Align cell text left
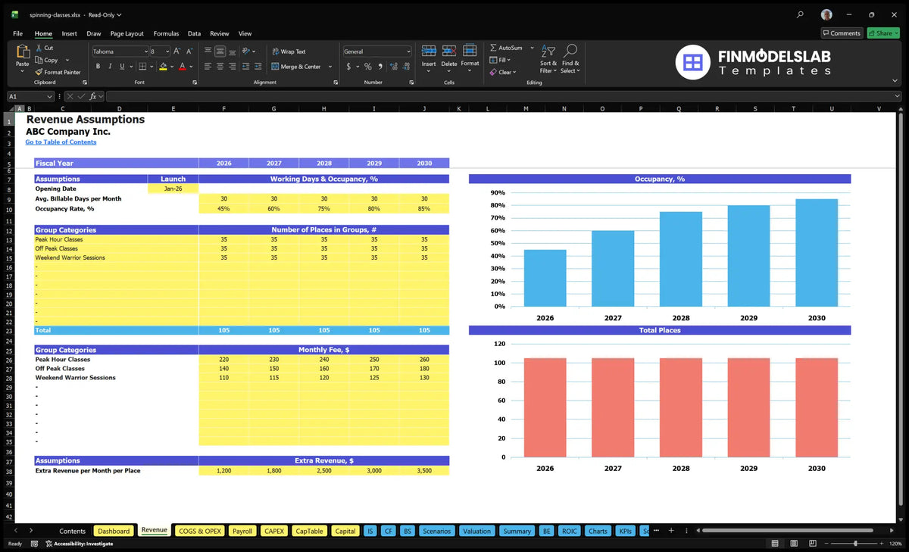This screenshot has height=552, width=909. coord(208,67)
